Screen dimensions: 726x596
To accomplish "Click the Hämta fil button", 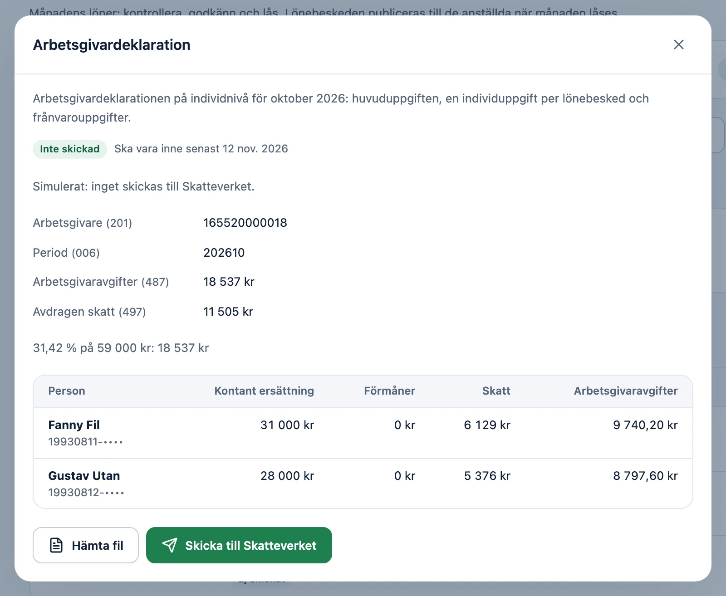I will 86,545.
